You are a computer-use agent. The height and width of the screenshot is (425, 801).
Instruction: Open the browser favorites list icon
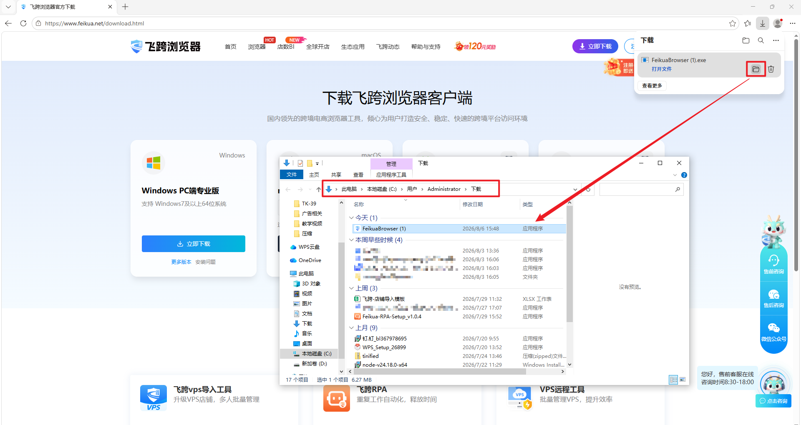pyautogui.click(x=748, y=23)
